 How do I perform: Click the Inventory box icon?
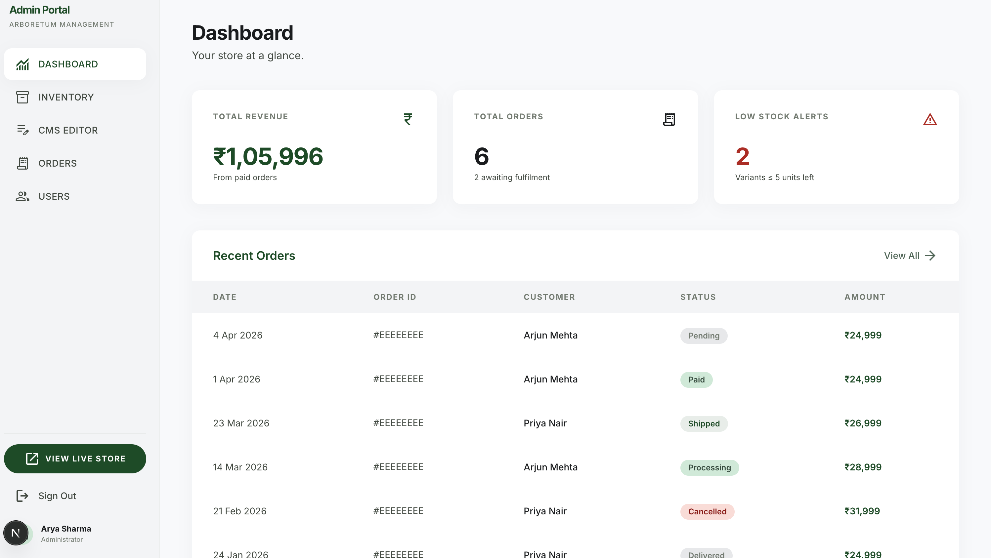(22, 97)
